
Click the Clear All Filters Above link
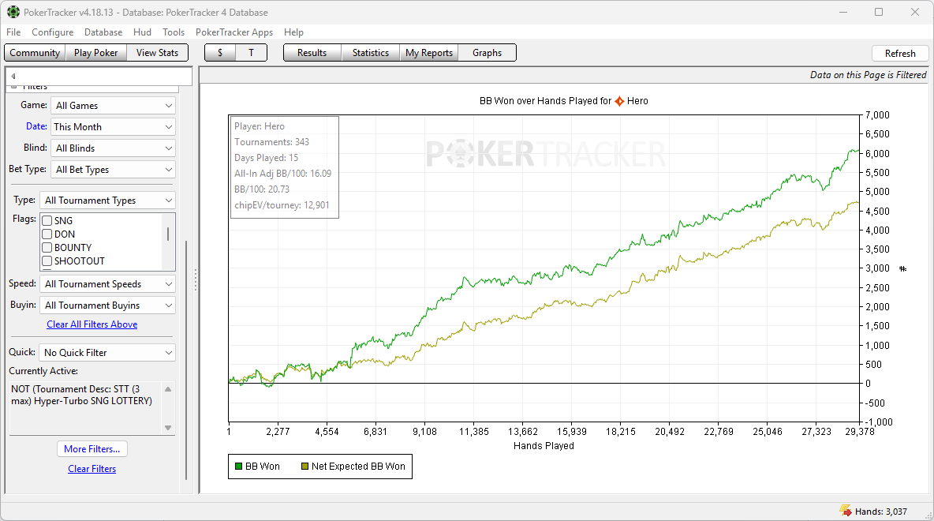[92, 324]
